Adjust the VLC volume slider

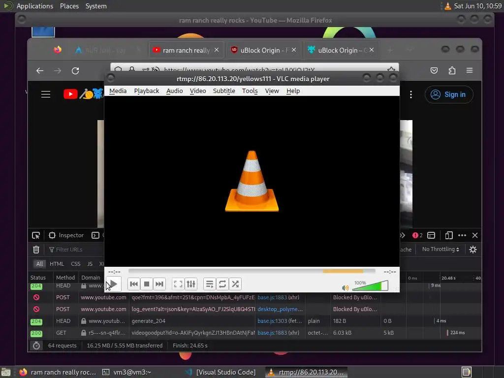click(370, 285)
